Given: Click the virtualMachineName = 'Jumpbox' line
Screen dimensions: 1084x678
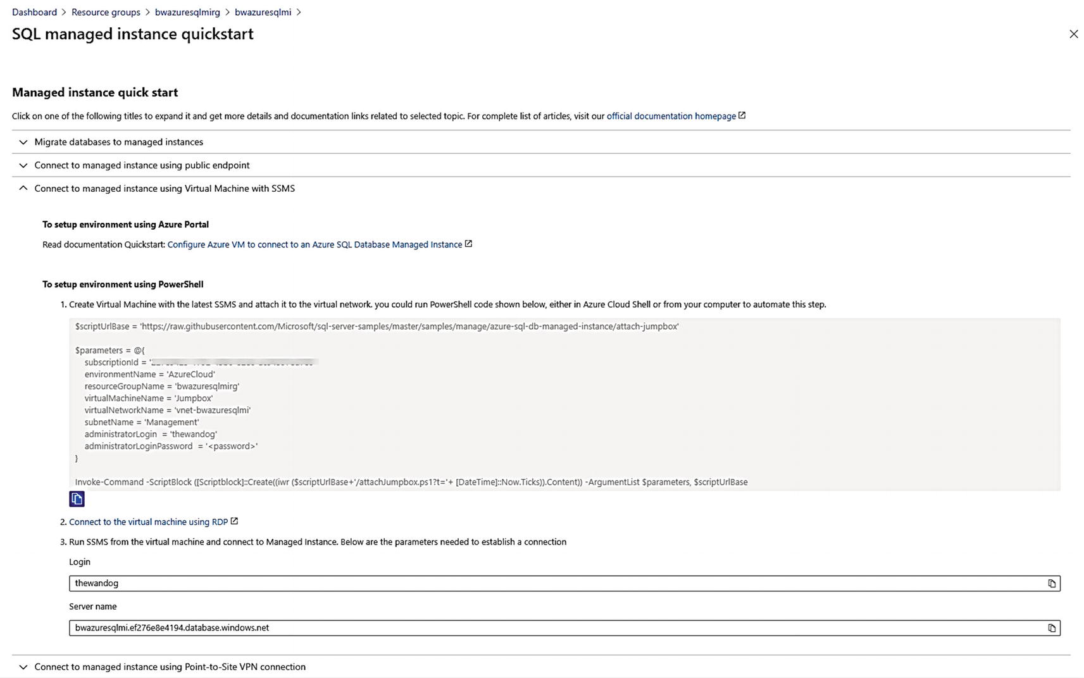Looking at the screenshot, I should pyautogui.click(x=149, y=398).
